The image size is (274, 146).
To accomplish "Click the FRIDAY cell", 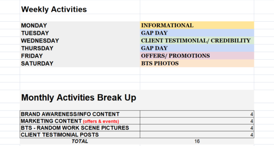I will pyautogui.click(x=32, y=56).
